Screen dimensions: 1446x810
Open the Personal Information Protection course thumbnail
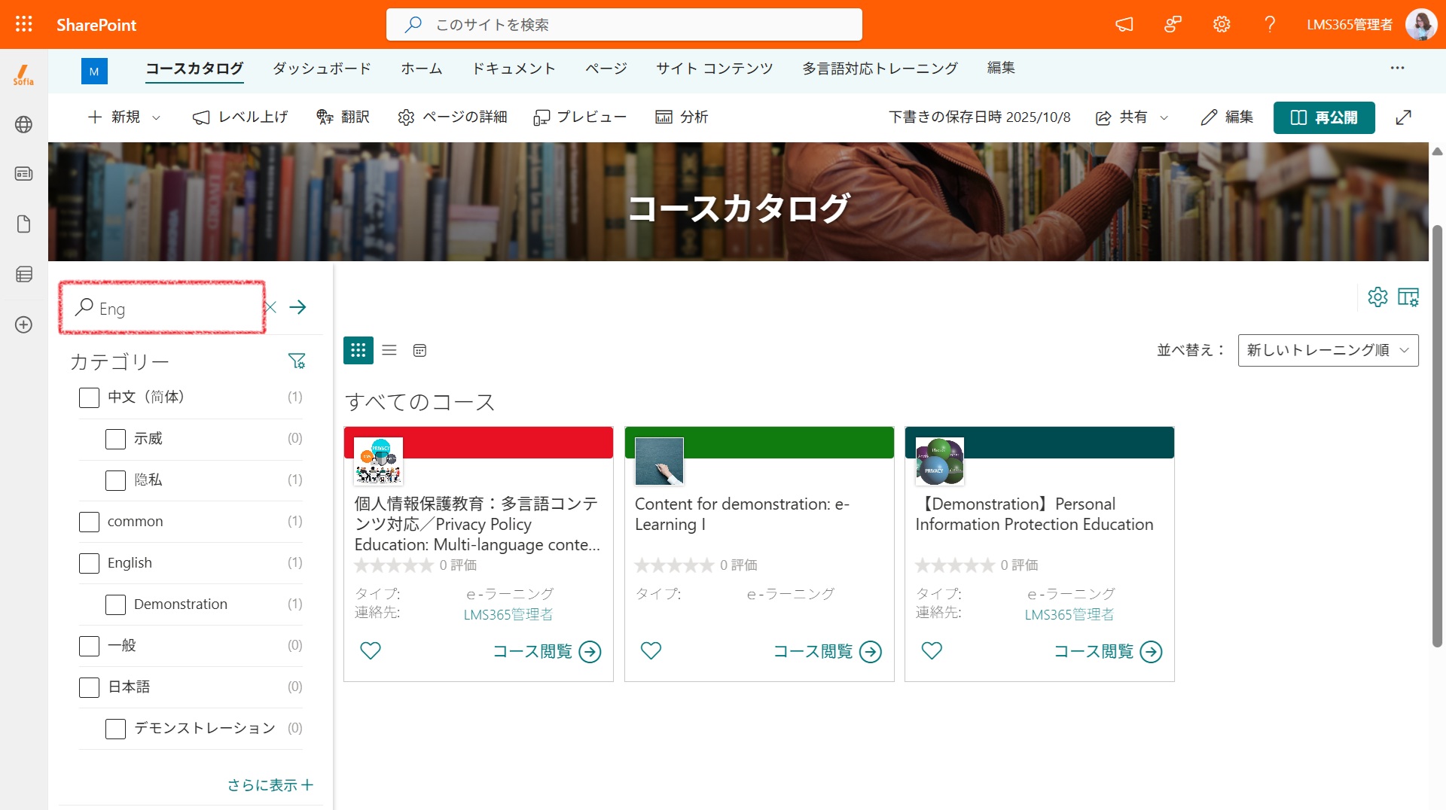click(939, 461)
